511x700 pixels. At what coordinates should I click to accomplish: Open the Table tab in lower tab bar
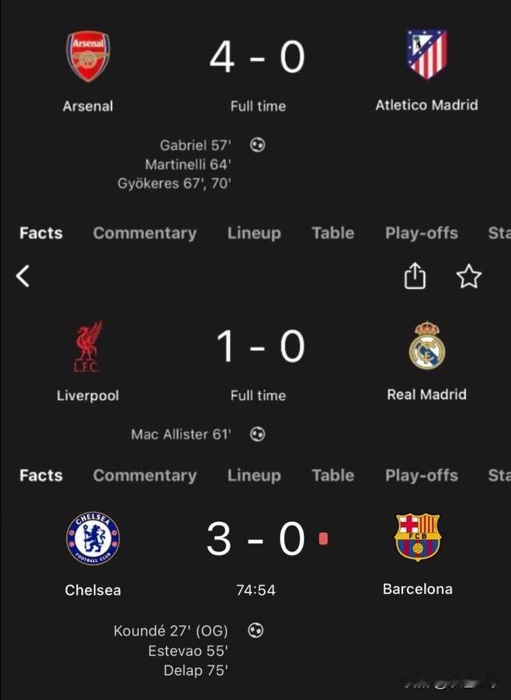point(333,475)
